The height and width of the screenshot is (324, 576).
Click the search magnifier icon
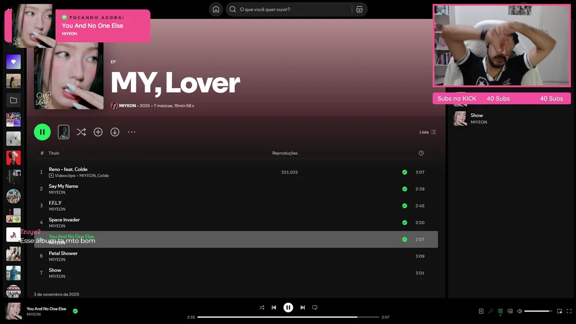tap(233, 9)
